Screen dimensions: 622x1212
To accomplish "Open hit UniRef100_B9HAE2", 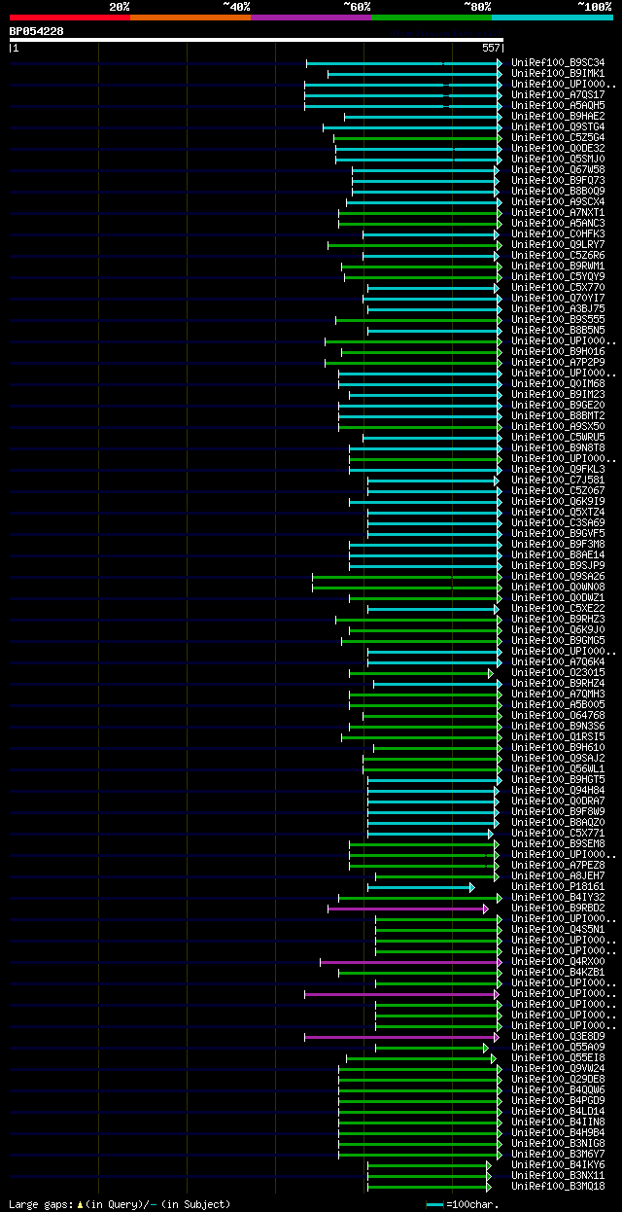I will (x=558, y=117).
